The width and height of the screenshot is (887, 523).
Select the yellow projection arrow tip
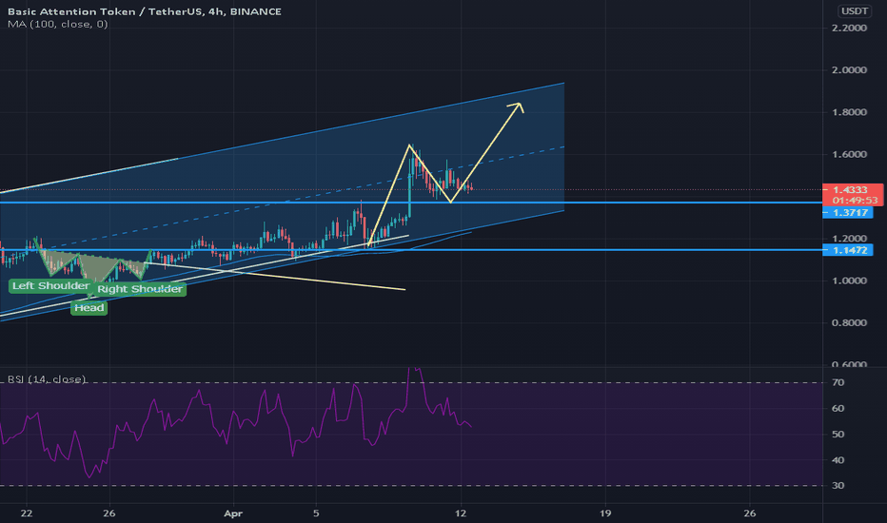point(518,106)
